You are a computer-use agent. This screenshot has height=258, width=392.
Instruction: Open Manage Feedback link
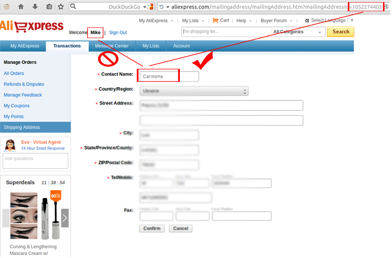pyautogui.click(x=23, y=95)
